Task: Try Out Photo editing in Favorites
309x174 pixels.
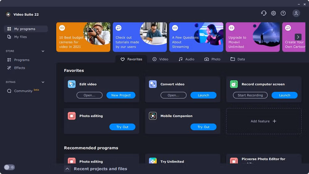Action: 122,127
